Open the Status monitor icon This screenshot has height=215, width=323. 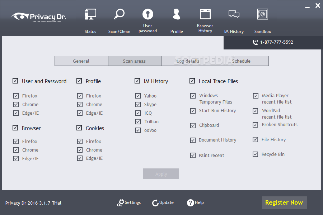click(90, 14)
